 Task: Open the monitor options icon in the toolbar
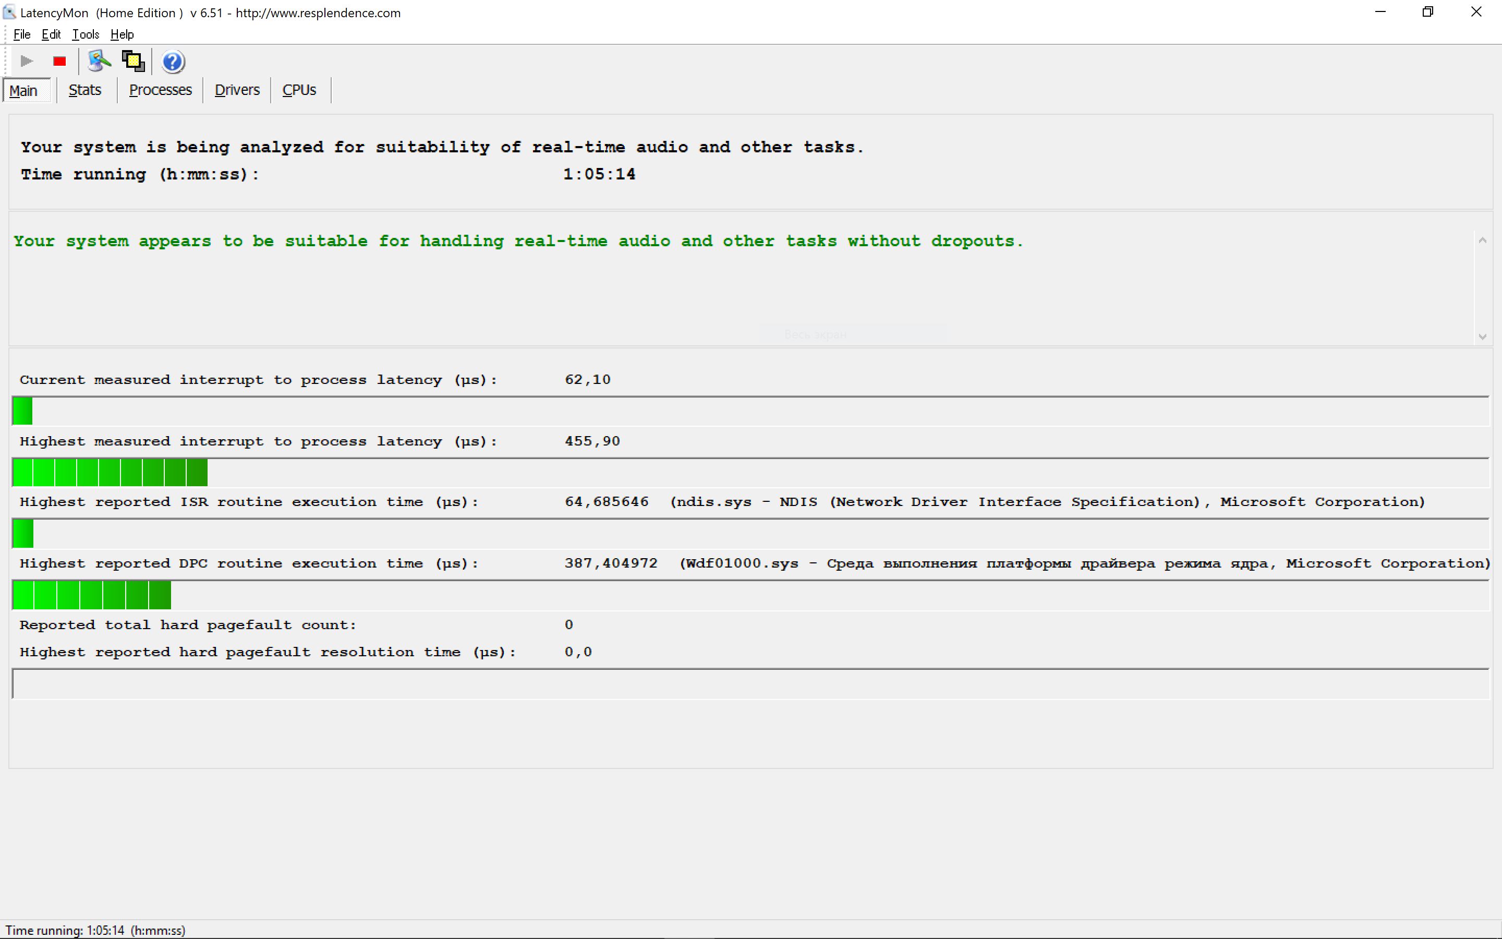(x=99, y=61)
